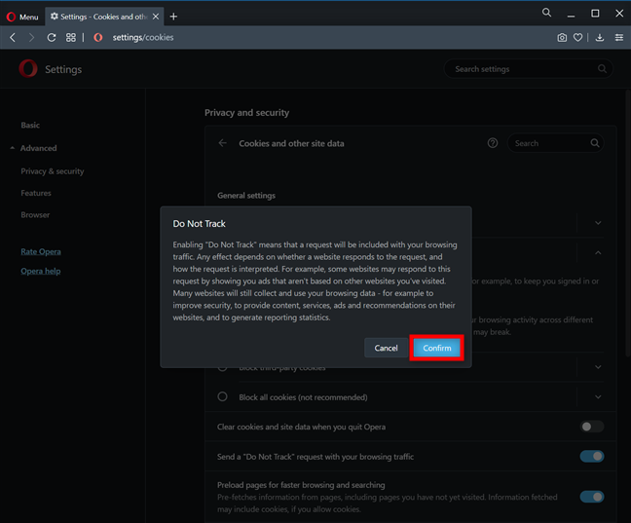Open help icon for cookies settings
631x523 pixels.
(492, 143)
